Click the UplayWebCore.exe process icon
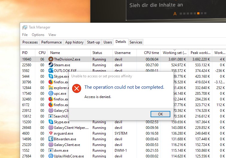 tap(51, 156)
